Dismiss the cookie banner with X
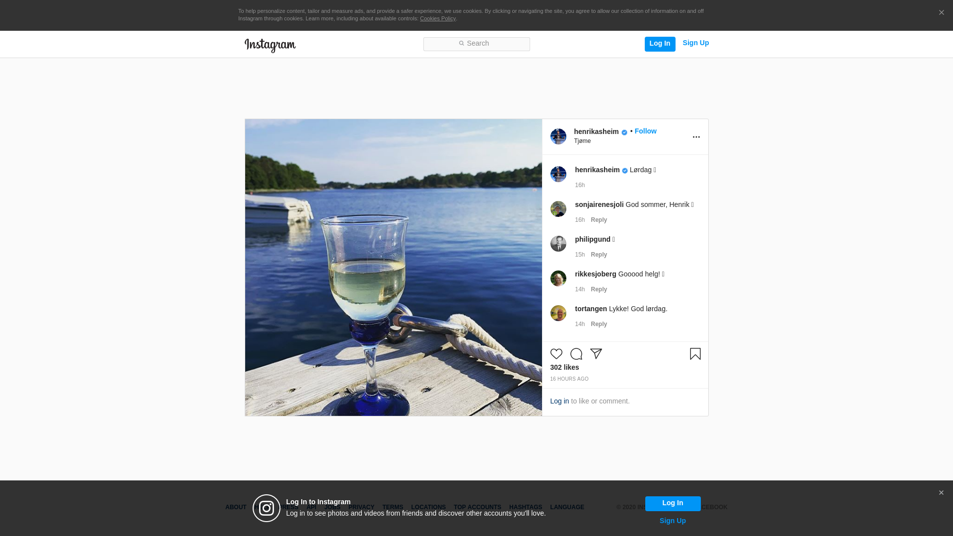Viewport: 953px width, 536px height. 941,13
